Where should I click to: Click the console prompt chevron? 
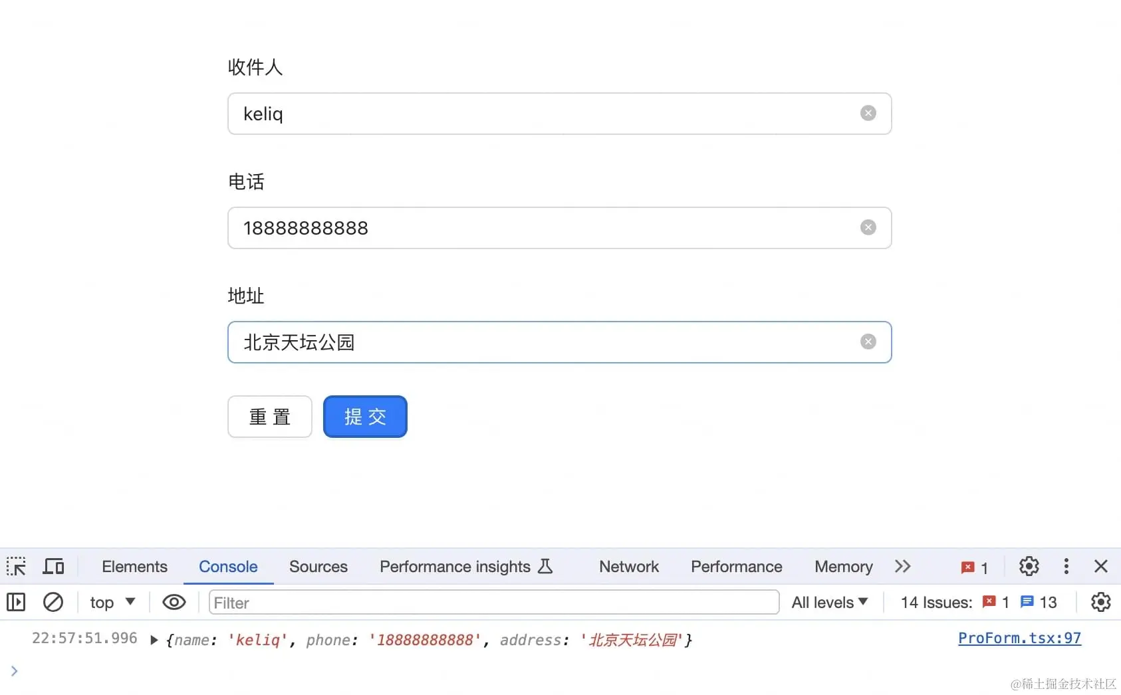(14, 671)
